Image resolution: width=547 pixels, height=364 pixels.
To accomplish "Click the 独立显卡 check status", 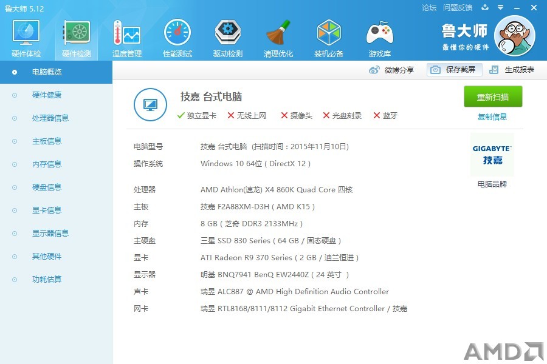I will (196, 116).
